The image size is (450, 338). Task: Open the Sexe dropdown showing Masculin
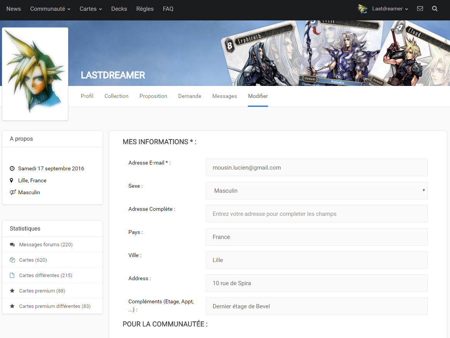317,190
